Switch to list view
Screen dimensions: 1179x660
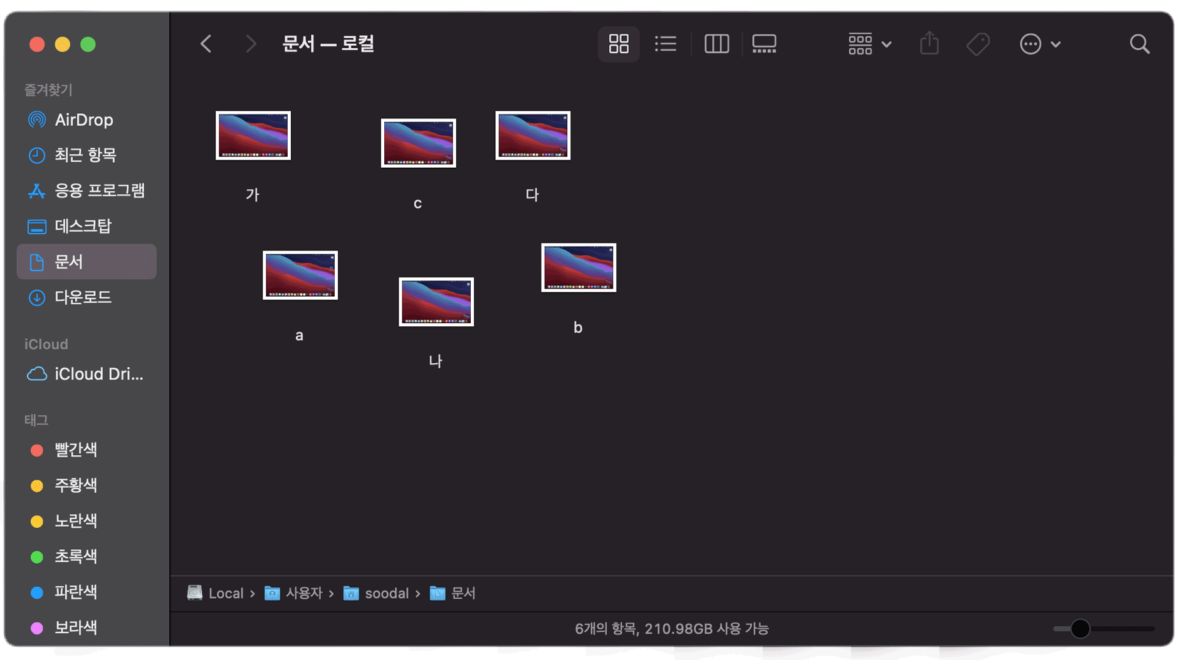pos(665,44)
